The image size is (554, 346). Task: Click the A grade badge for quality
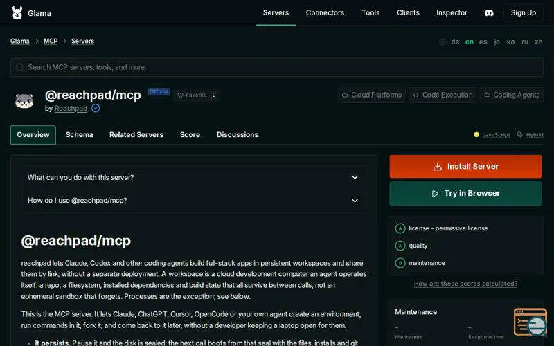point(400,246)
